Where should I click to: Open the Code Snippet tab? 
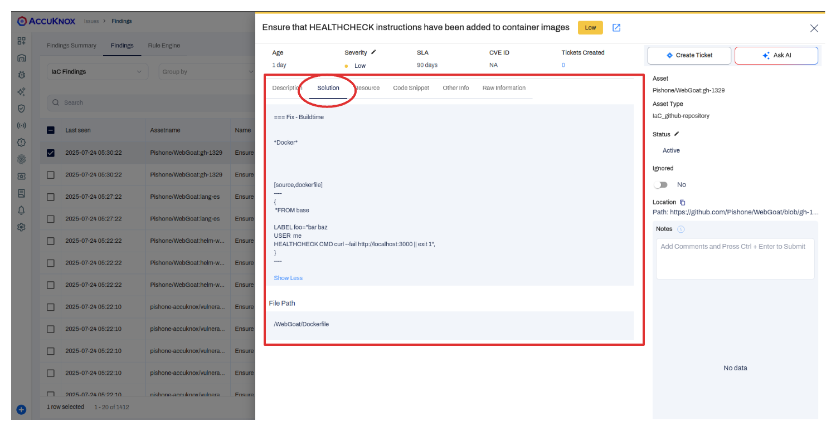[x=411, y=88]
